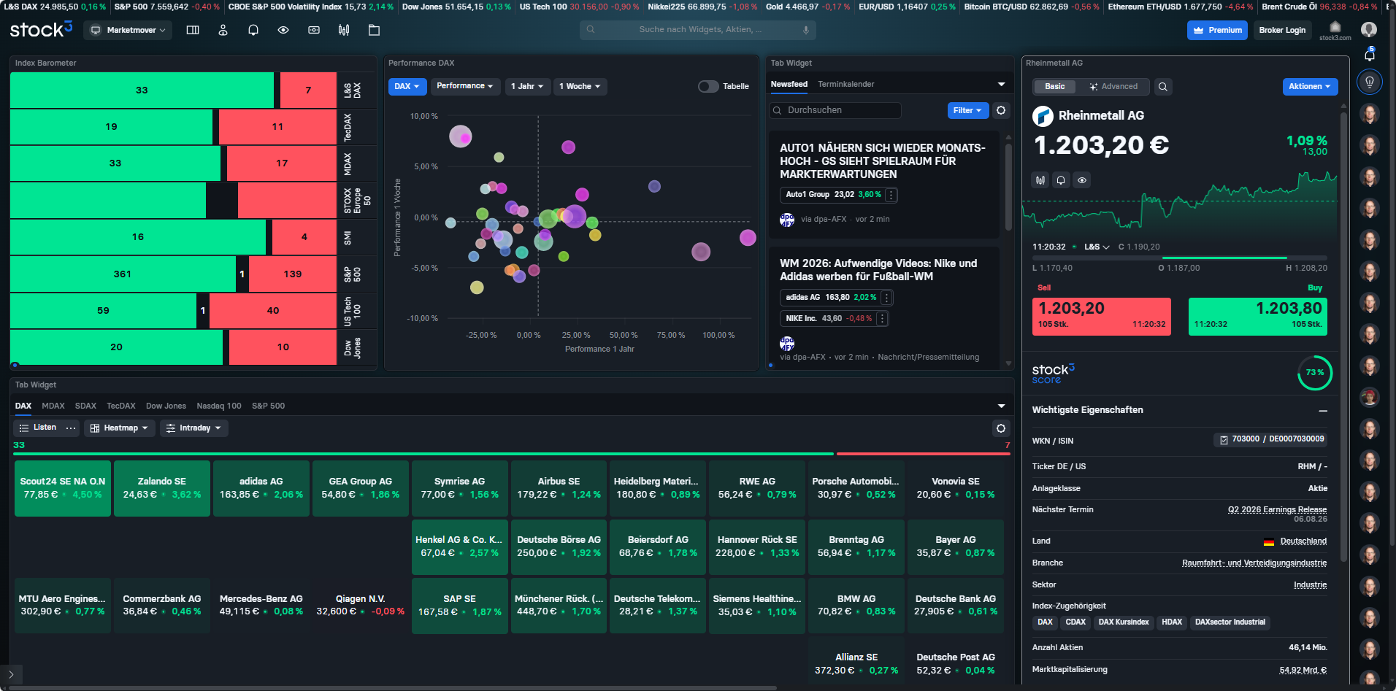Image resolution: width=1396 pixels, height=691 pixels.
Task: Open the Filter dropdown in newsfeed
Action: tap(968, 110)
